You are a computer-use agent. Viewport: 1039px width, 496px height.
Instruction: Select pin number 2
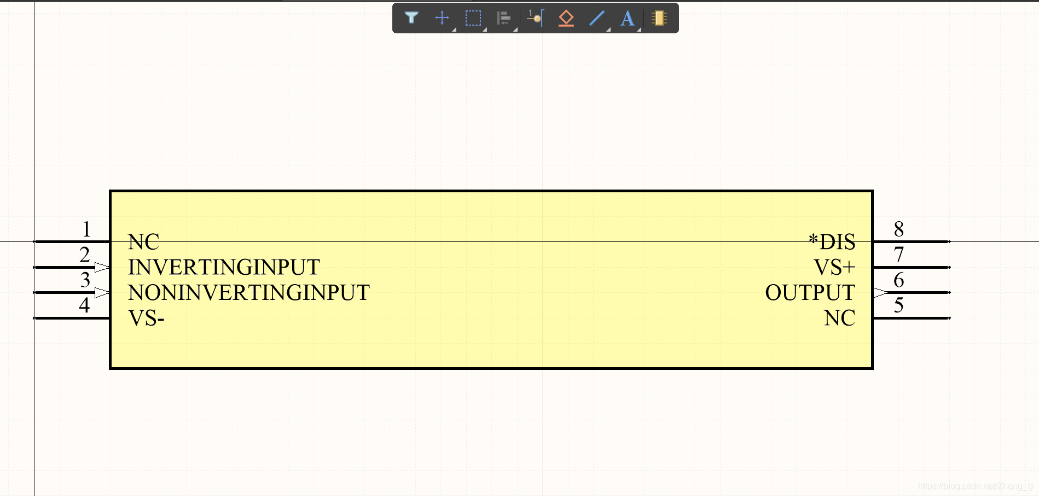pyautogui.click(x=84, y=255)
